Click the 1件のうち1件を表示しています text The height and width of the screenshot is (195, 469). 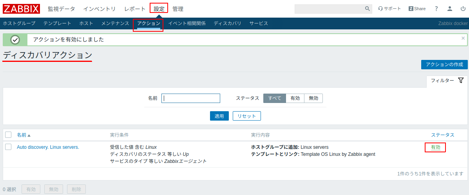(x=431, y=174)
